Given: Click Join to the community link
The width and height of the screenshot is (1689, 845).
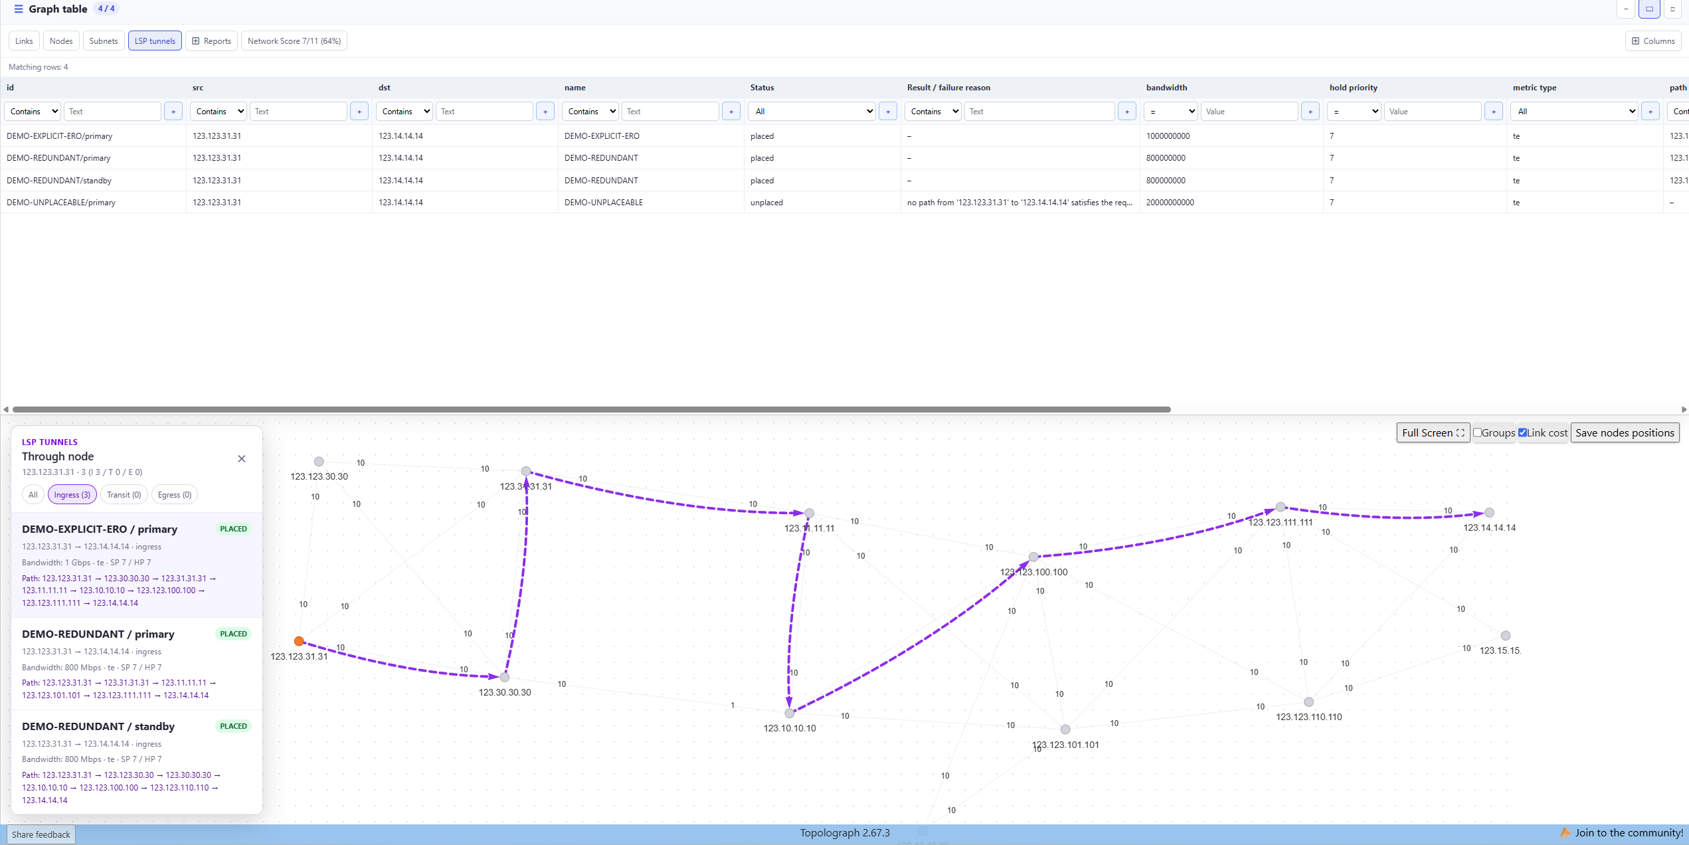Looking at the screenshot, I should tap(1622, 833).
